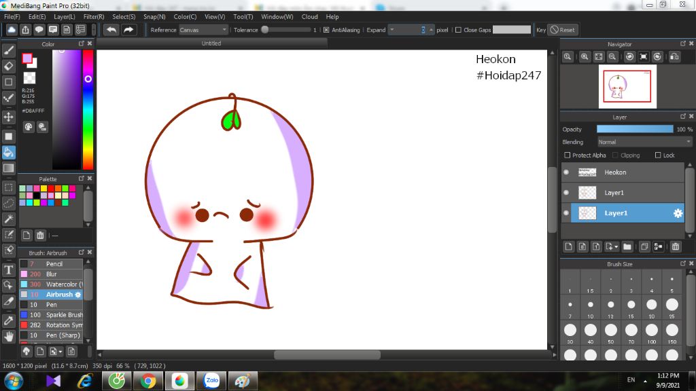This screenshot has width=696, height=391.
Task: Enable the Close Gaps checkbox
Action: tap(458, 30)
